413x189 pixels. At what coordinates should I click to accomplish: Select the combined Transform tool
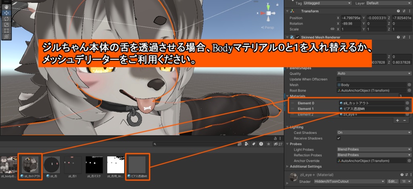point(6,36)
